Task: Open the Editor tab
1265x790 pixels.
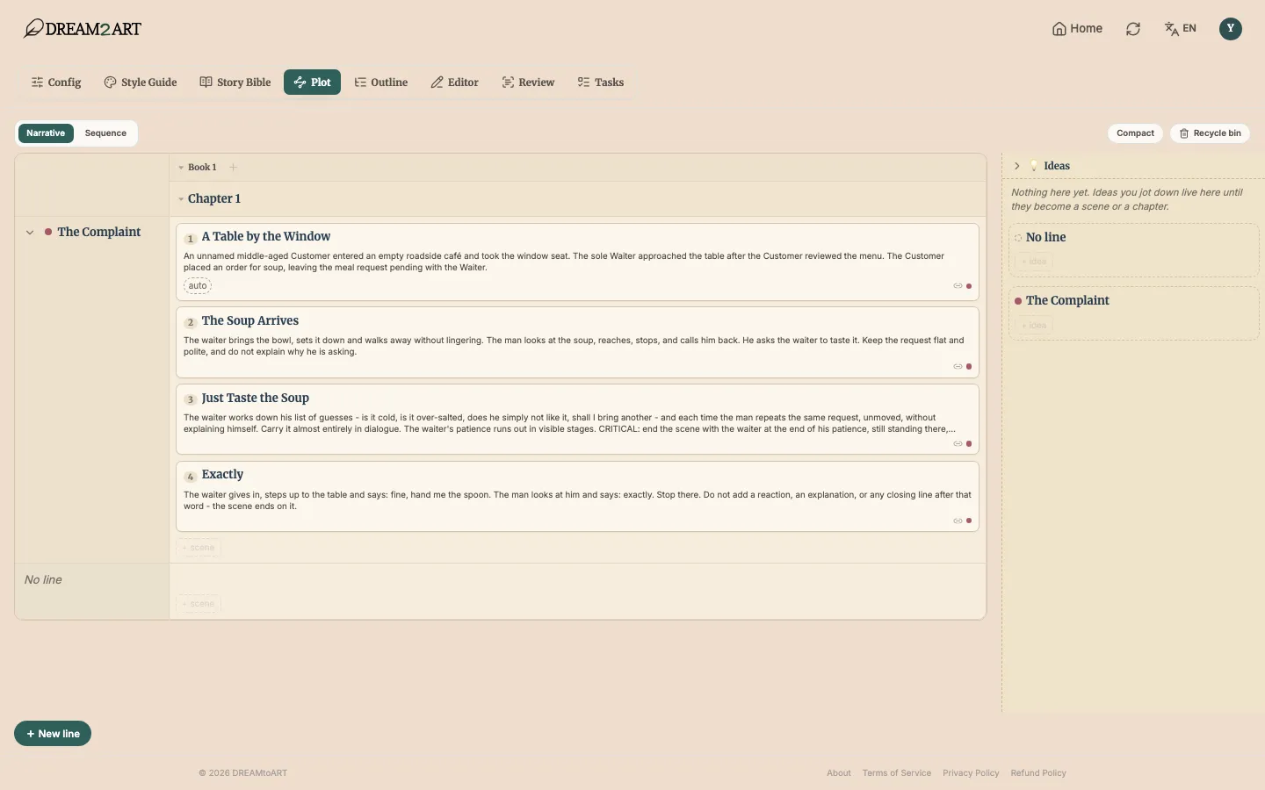Action: click(x=455, y=83)
